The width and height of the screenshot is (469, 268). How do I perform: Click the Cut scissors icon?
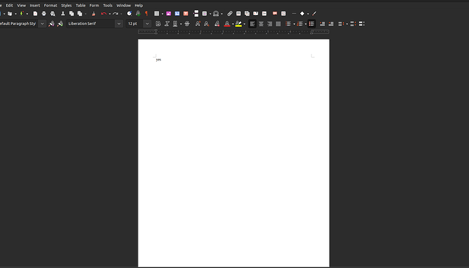tap(63, 14)
